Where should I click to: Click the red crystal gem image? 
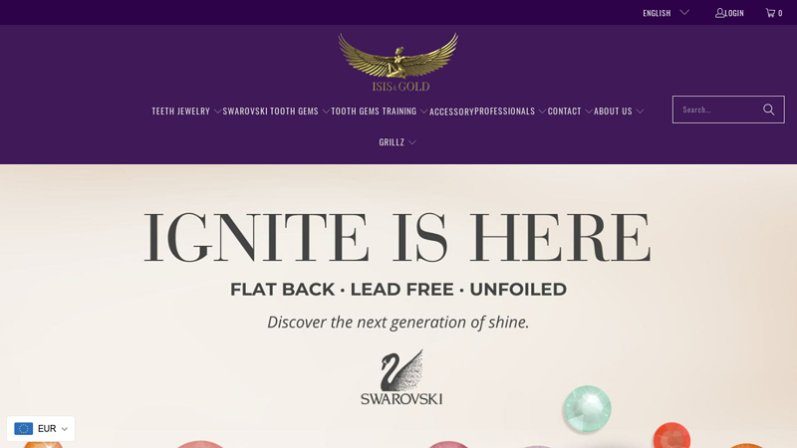[x=671, y=435]
